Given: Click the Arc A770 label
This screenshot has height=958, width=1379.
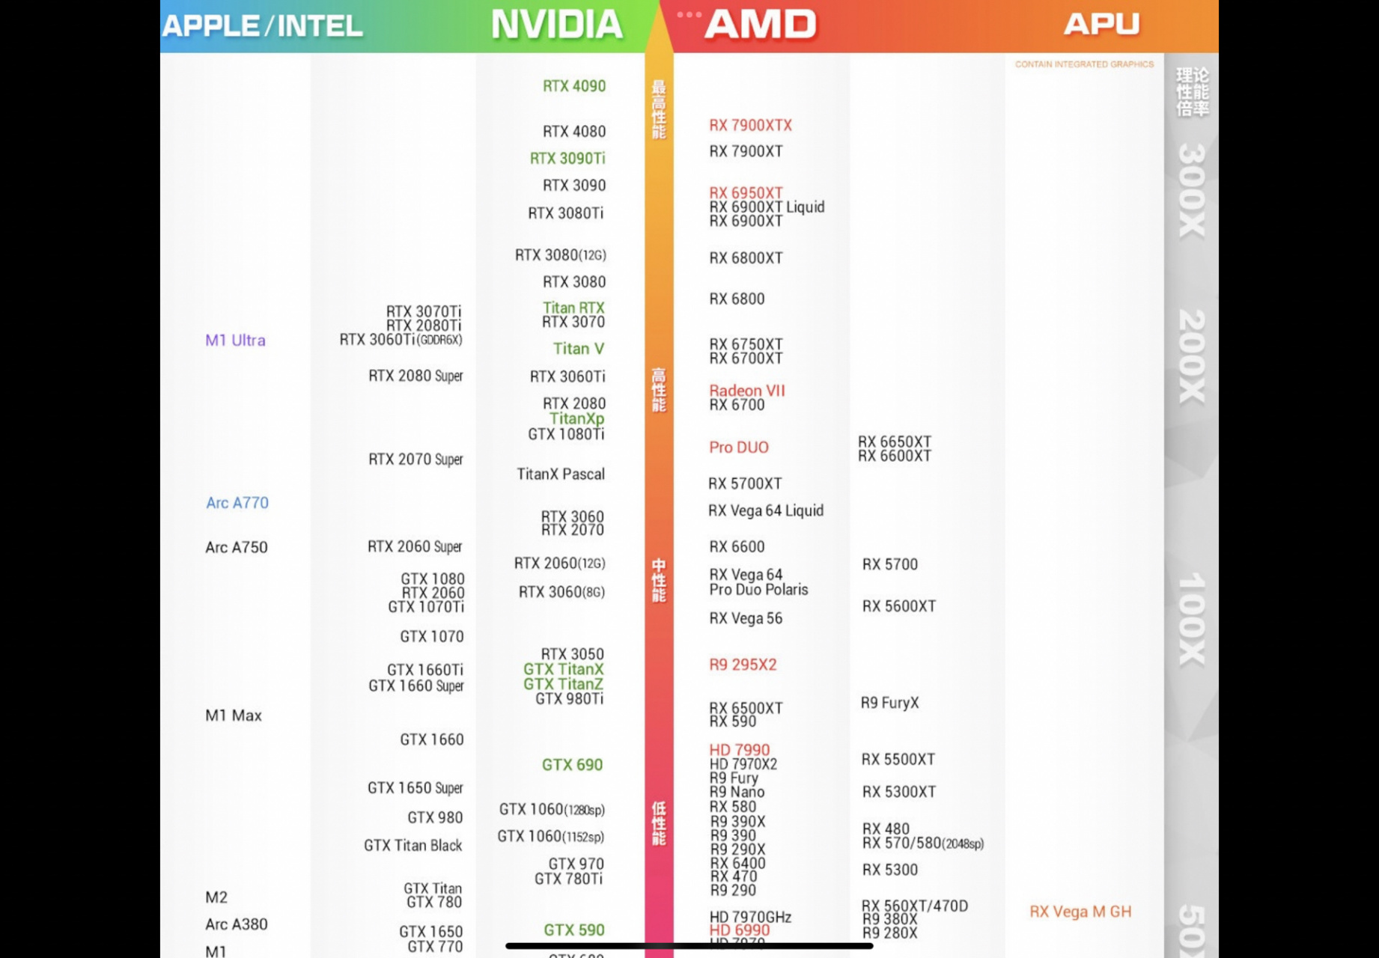Looking at the screenshot, I should 237,503.
